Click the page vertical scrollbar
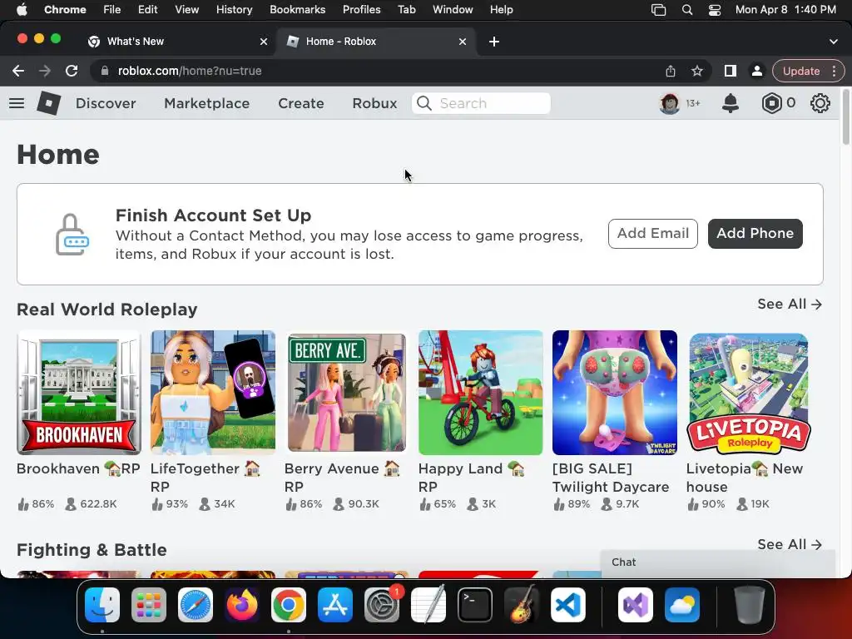 (845, 117)
